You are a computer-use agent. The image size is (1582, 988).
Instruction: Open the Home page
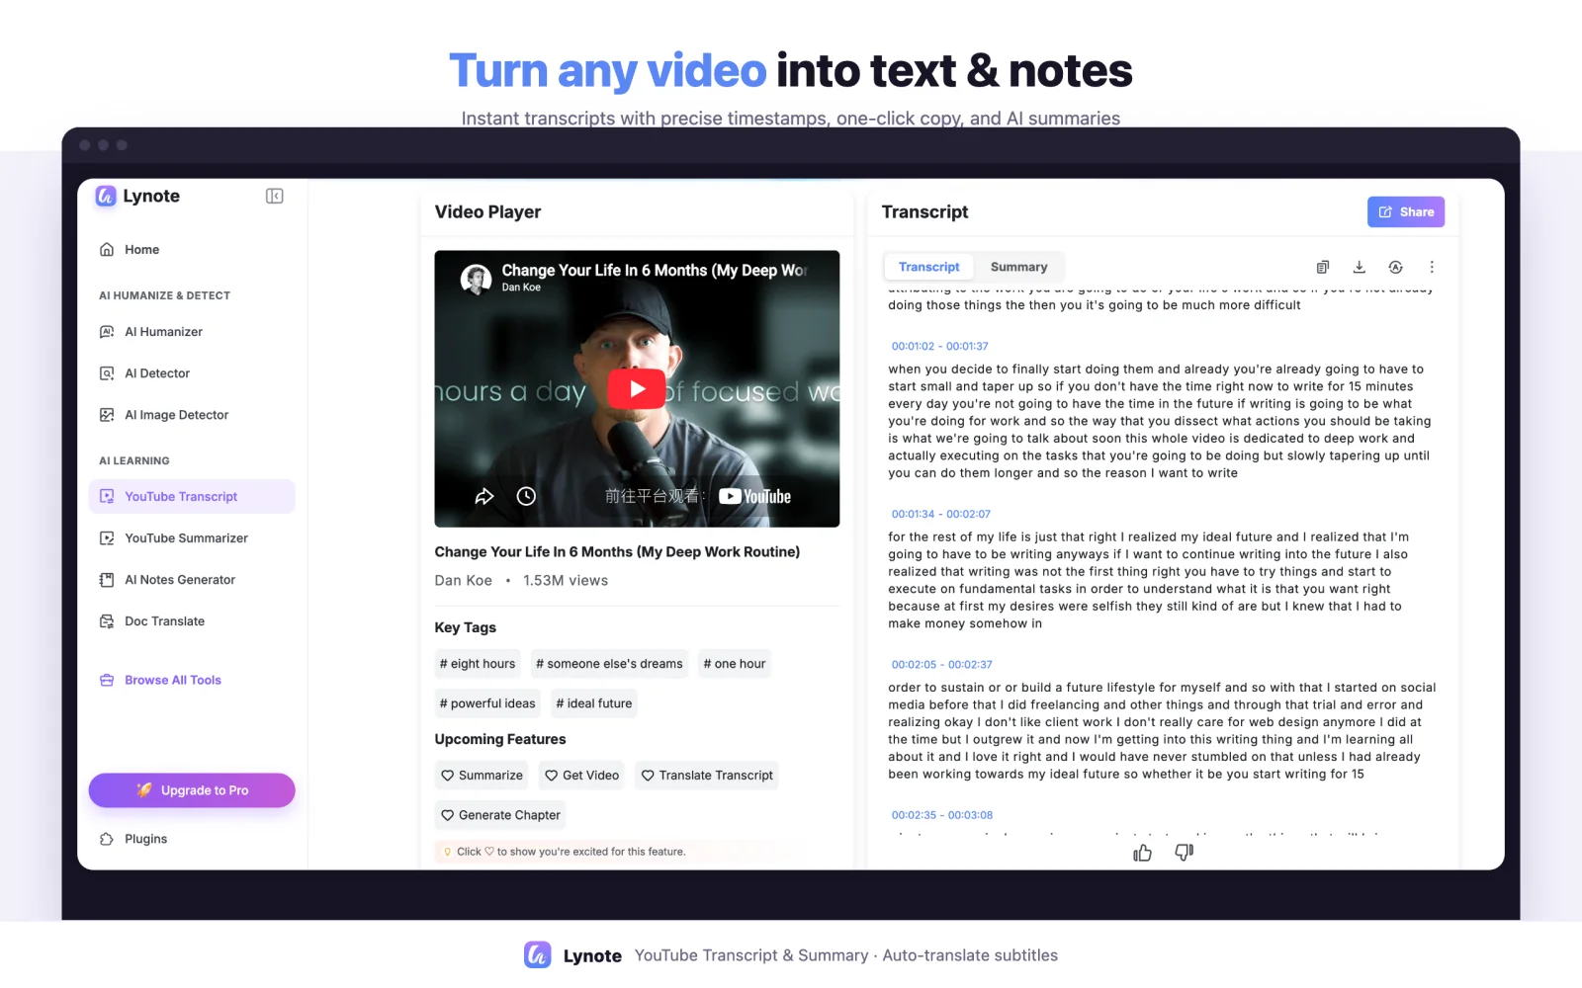tap(192, 250)
